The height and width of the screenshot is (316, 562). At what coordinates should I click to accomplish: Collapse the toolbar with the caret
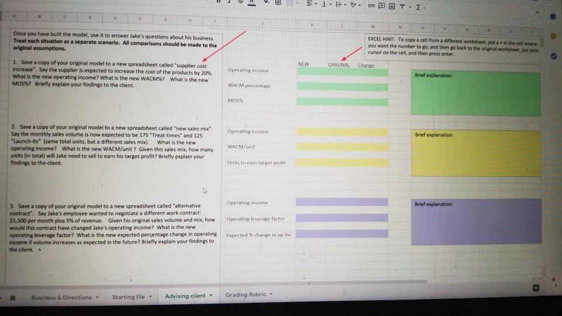click(x=537, y=13)
